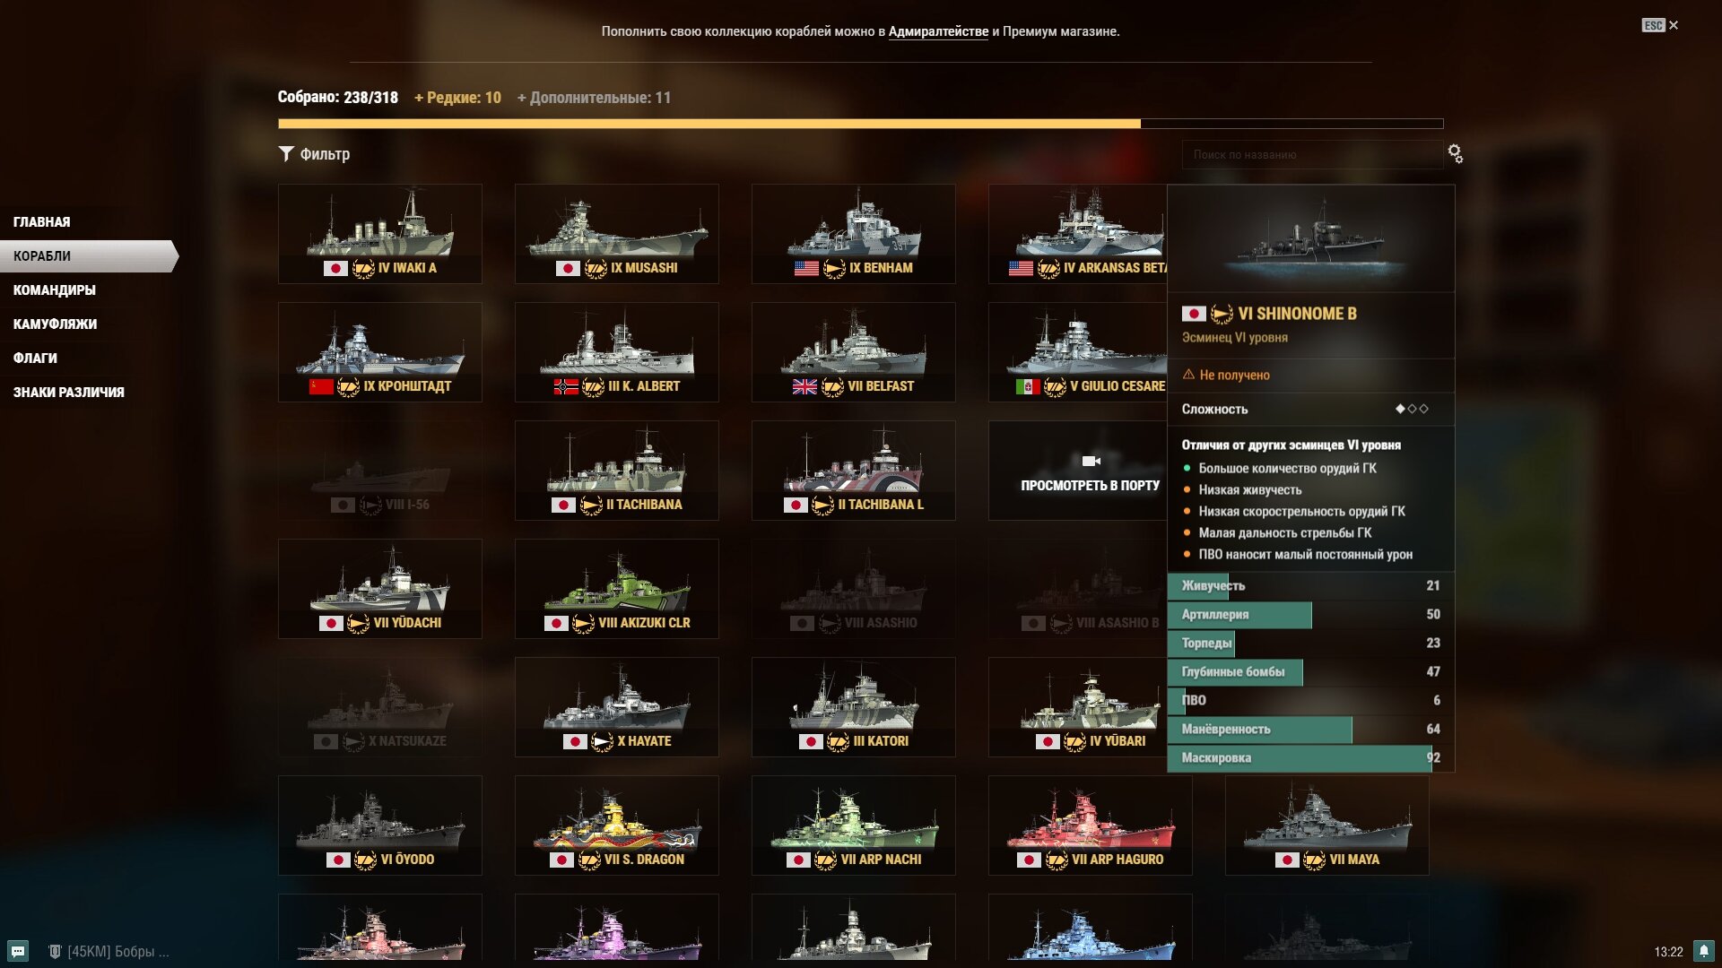This screenshot has height=968, width=1722.
Task: Follow the Адмиралтействе link
Action: (x=938, y=31)
